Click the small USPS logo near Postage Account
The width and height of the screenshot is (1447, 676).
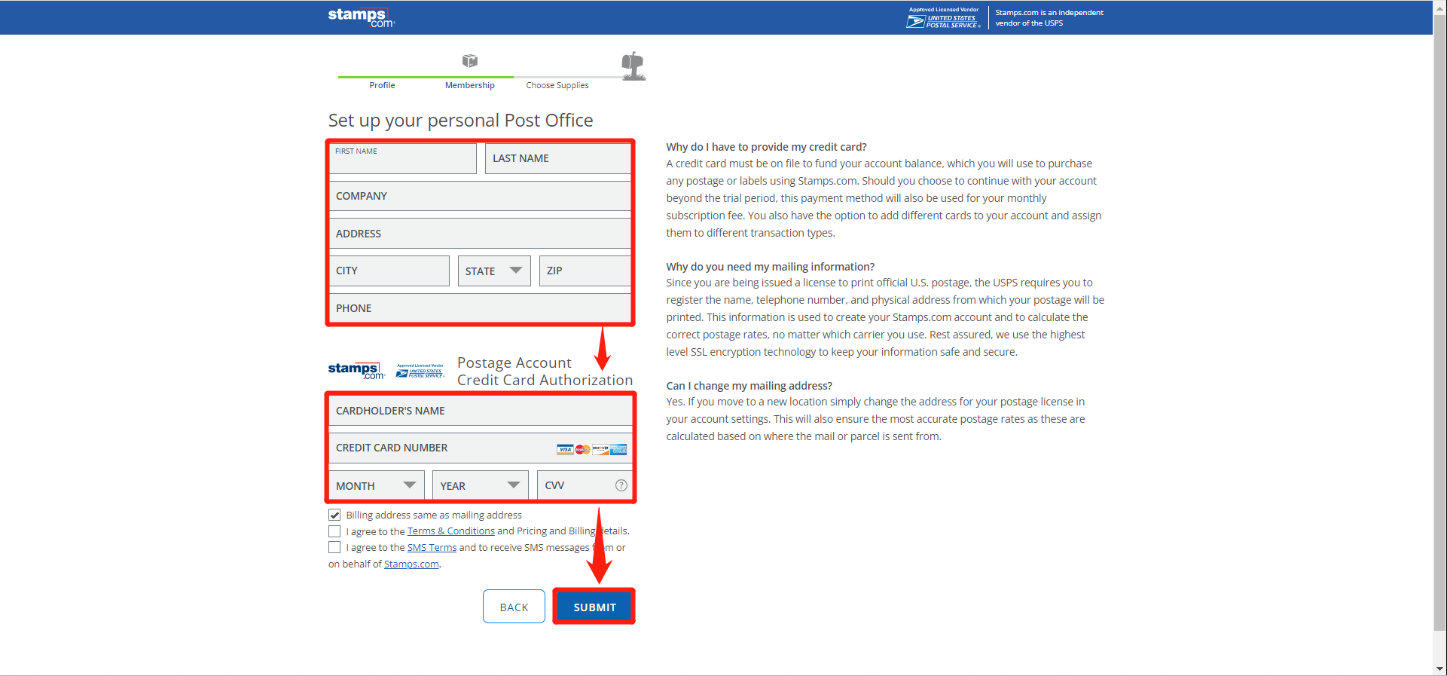pos(420,371)
